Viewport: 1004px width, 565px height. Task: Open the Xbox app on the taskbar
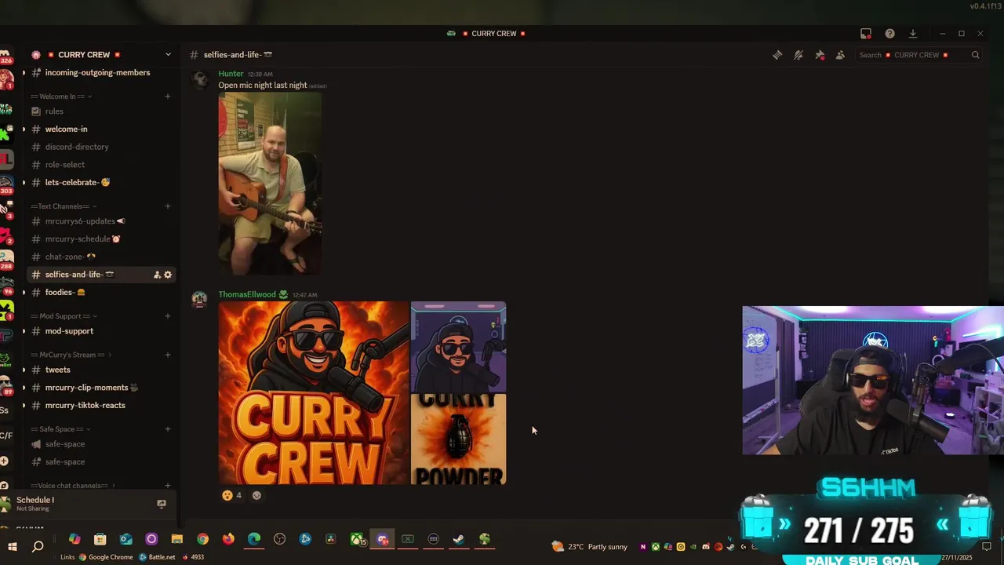[357, 539]
